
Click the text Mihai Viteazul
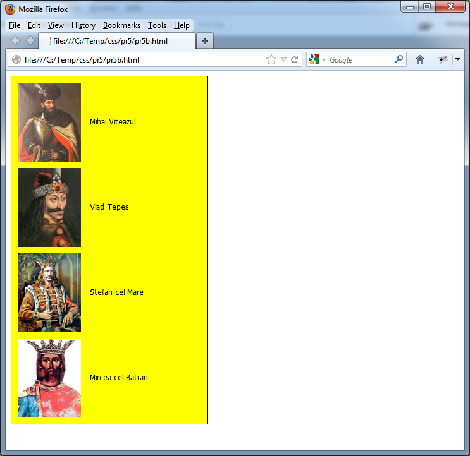pyautogui.click(x=113, y=122)
